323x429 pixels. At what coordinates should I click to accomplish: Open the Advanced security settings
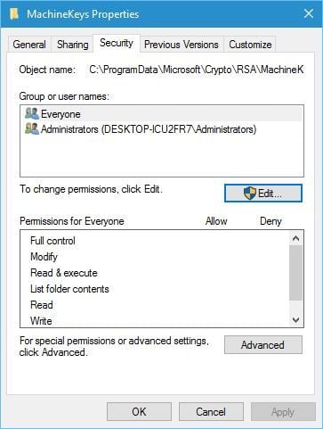tap(263, 344)
